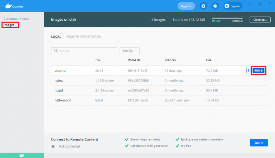This screenshot has height=158, width=275.
Task: Click the blue Sign in button
Action: tap(259, 143)
